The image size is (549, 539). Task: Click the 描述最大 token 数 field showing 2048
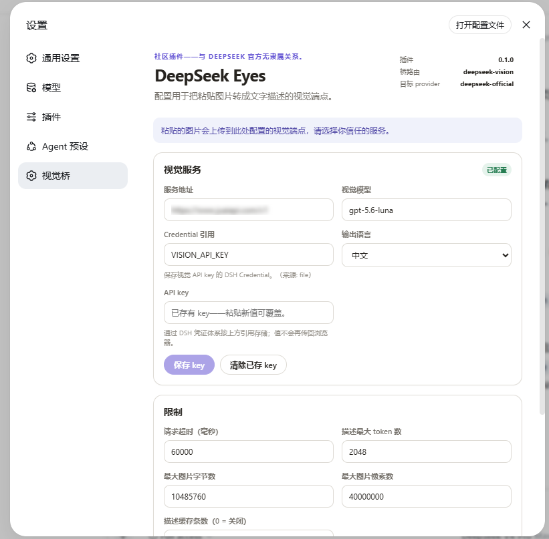[x=426, y=452]
